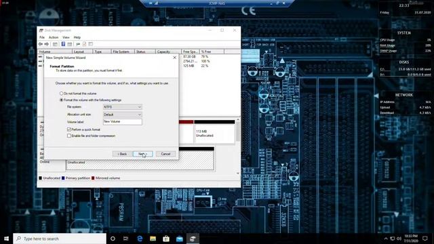The height and width of the screenshot is (244, 434).
Task: Sort by the File System column header
Action: [x=123, y=52]
